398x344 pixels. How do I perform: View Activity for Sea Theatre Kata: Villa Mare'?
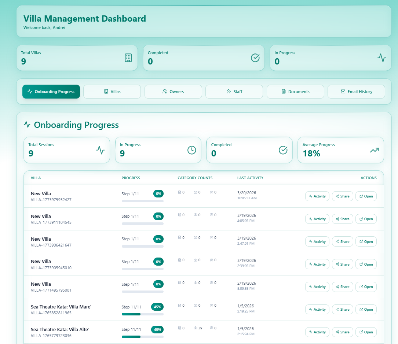317,309
